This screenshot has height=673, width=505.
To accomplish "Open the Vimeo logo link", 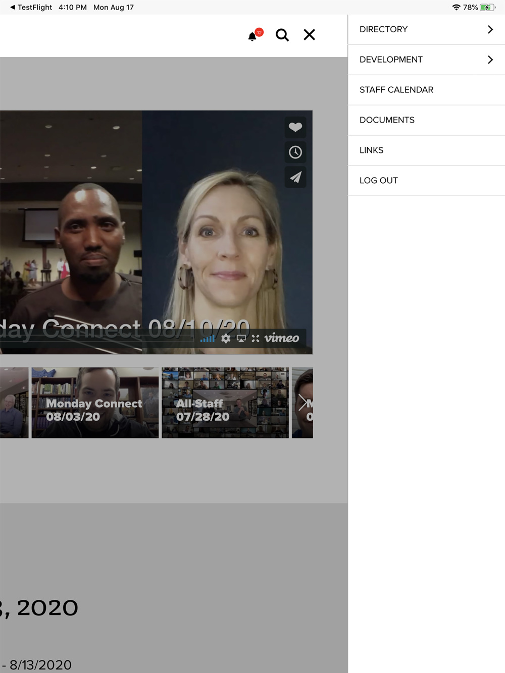I will point(282,338).
